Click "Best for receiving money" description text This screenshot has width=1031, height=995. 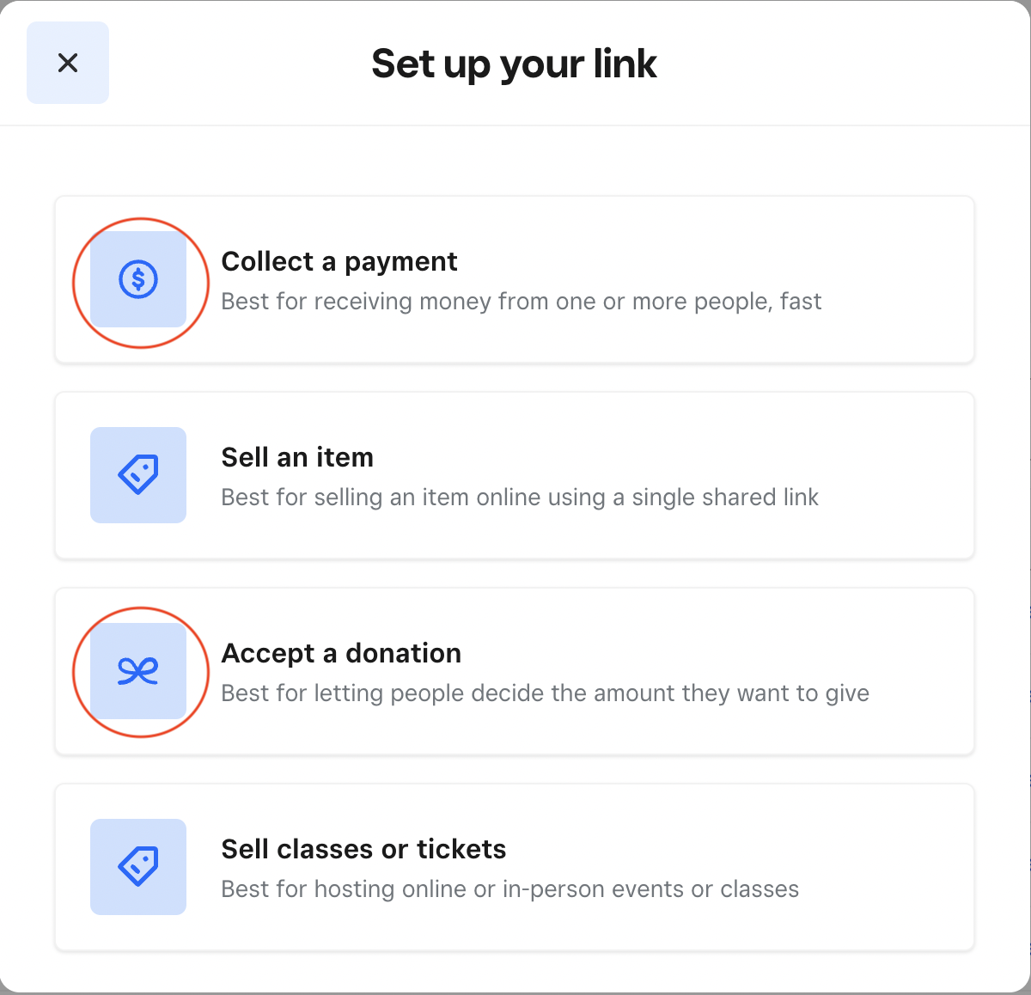344,302
